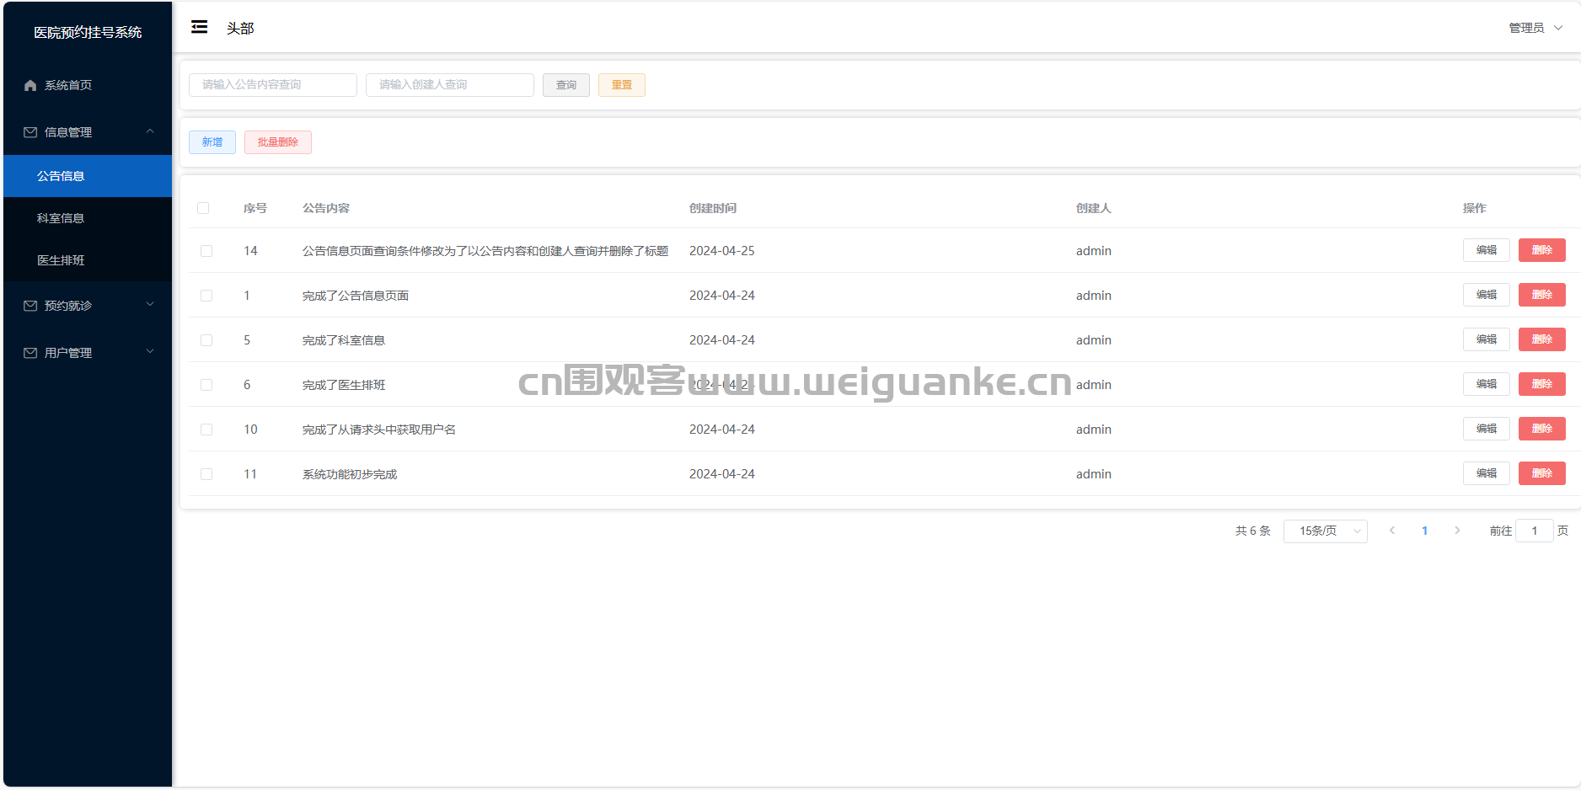1581x790 pixels.
Task: Focus the 请输入公告内容查询 input field
Action: click(273, 85)
